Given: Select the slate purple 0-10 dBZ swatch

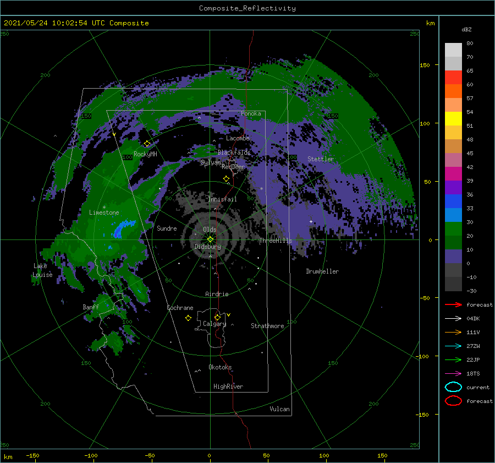Looking at the screenshot, I should (x=453, y=257).
